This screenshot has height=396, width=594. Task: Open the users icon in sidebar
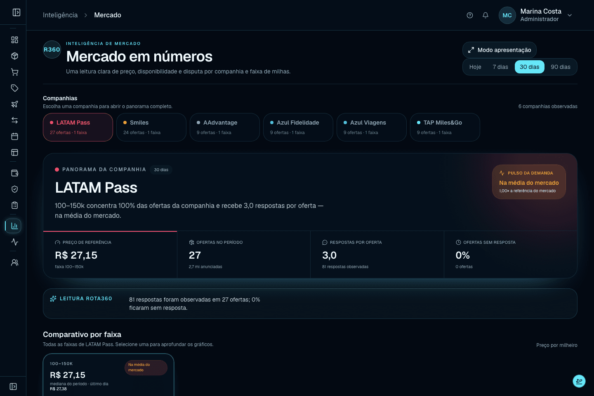click(14, 263)
